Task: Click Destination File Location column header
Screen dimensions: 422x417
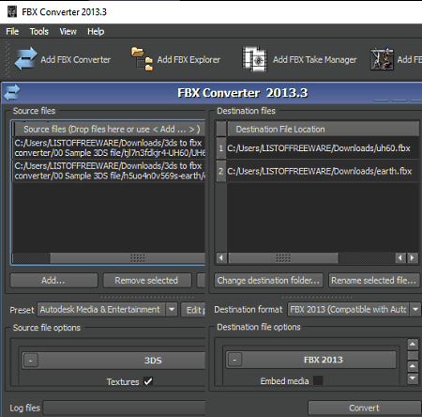Action: pyautogui.click(x=324, y=129)
